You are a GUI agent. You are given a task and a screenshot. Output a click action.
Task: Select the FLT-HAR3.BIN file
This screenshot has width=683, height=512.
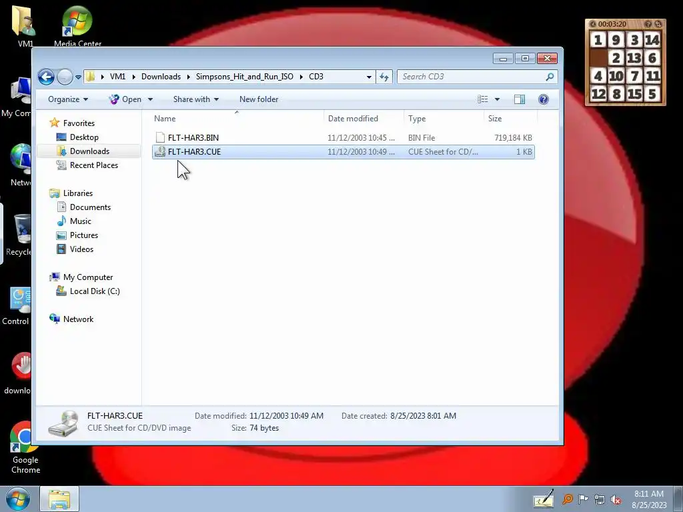click(344, 137)
